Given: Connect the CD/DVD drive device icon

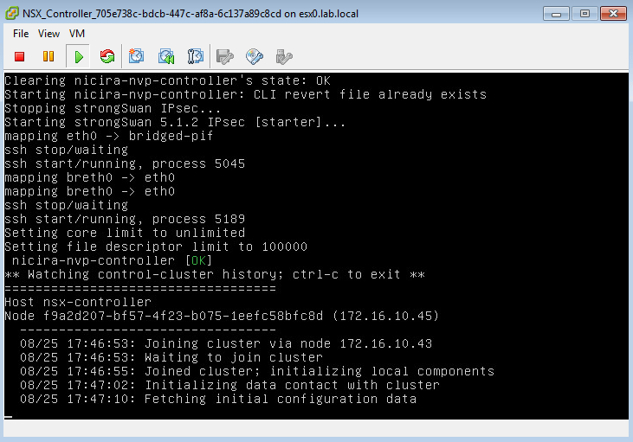Looking at the screenshot, I should [x=255, y=57].
